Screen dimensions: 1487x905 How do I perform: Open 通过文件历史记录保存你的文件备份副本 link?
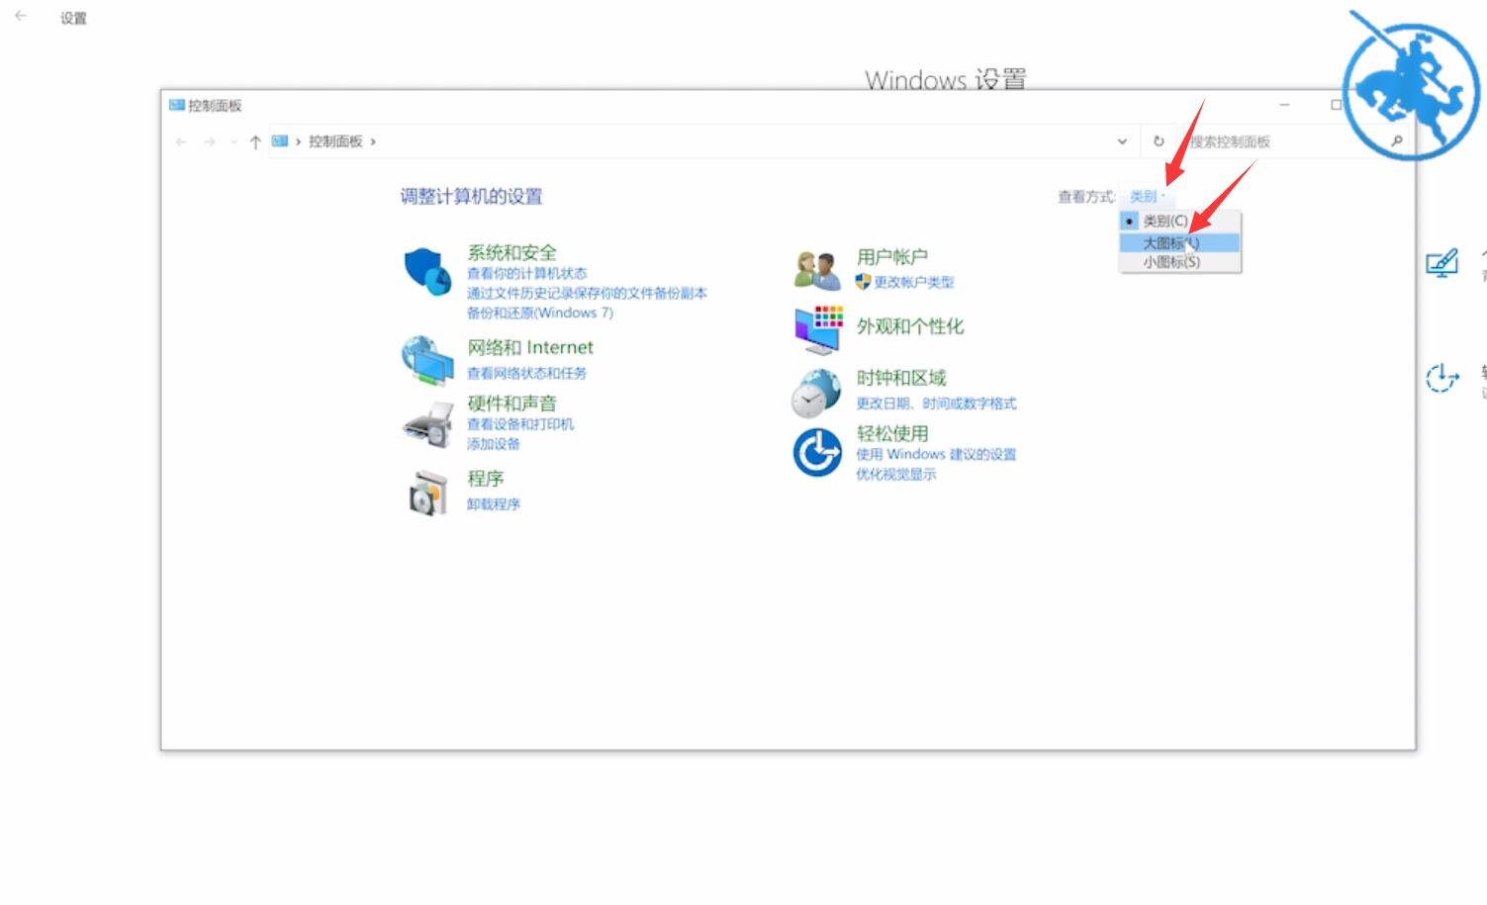587,293
